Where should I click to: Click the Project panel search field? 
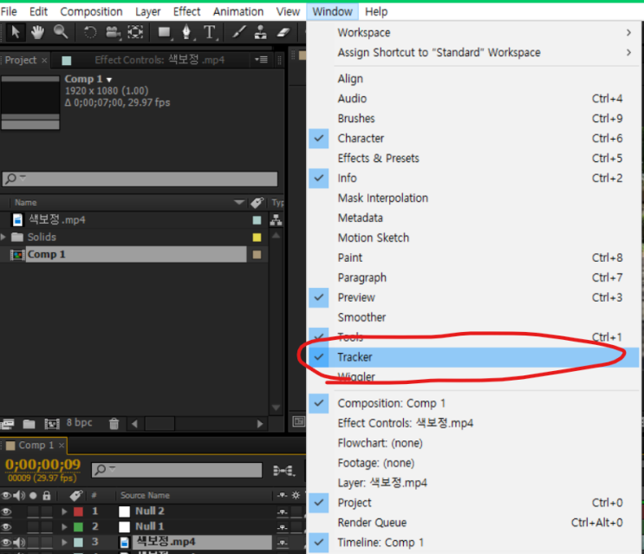point(140,179)
